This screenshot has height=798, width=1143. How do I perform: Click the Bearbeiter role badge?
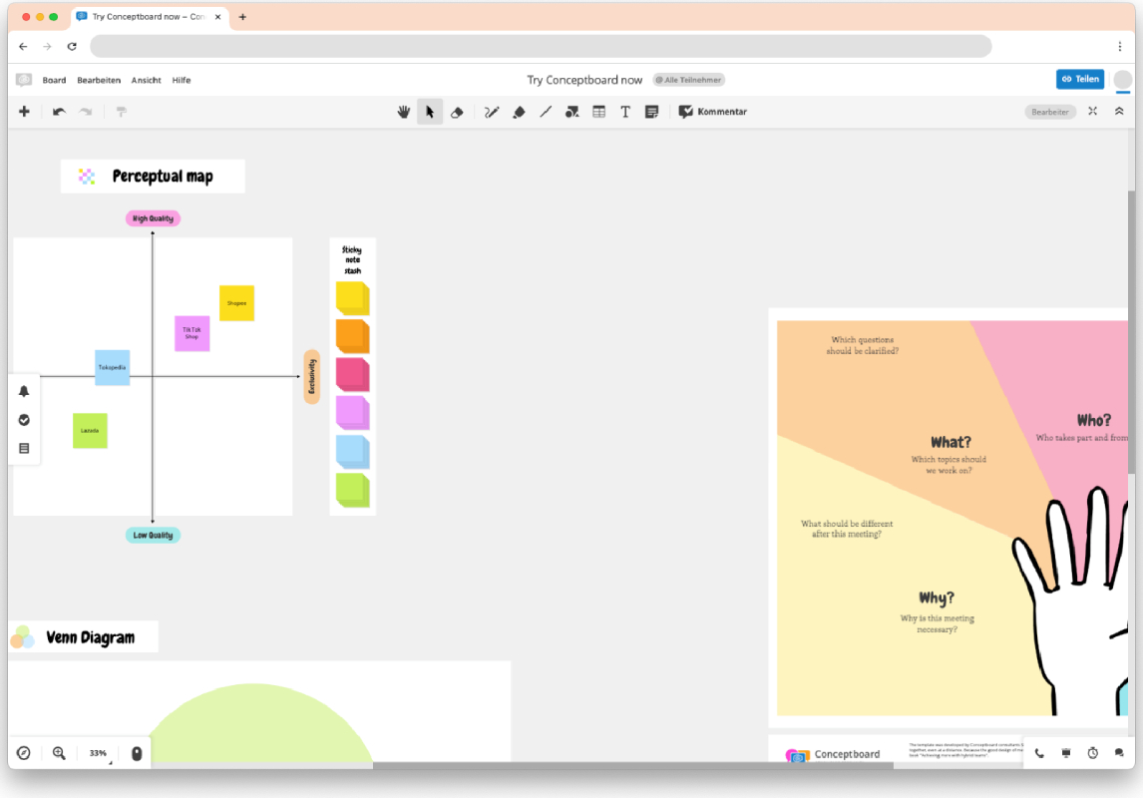[x=1049, y=112]
